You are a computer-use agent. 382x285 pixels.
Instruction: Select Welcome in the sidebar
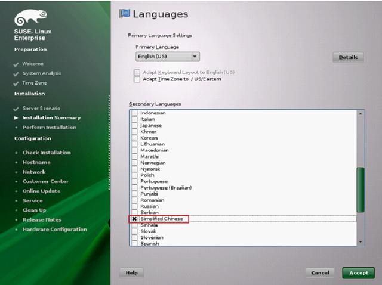[x=33, y=64]
